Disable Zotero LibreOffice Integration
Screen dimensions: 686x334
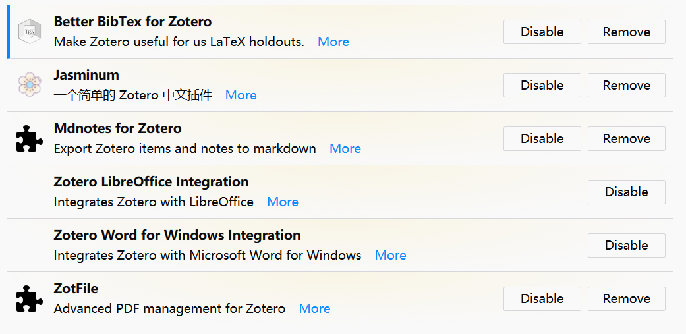[626, 192]
